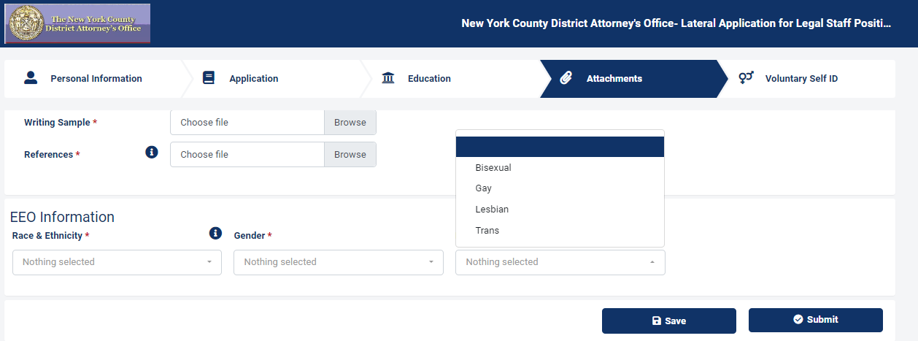Select Bisexual from the dropdown list
Screen dimensions: 918x341
(493, 168)
